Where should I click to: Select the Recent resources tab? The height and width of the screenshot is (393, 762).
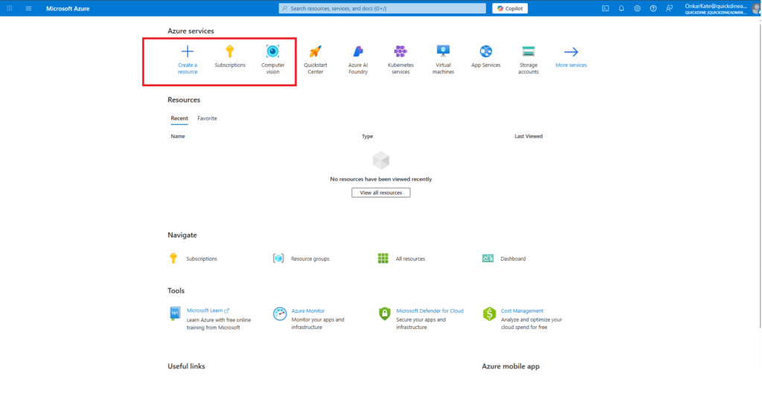coord(179,118)
